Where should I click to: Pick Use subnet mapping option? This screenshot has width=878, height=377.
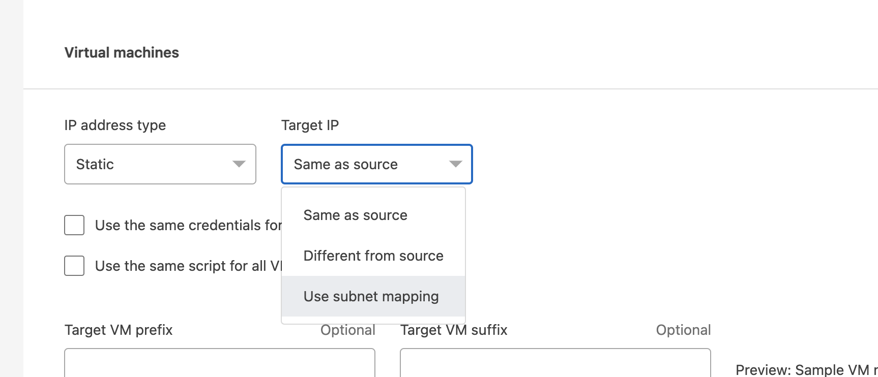[371, 297]
